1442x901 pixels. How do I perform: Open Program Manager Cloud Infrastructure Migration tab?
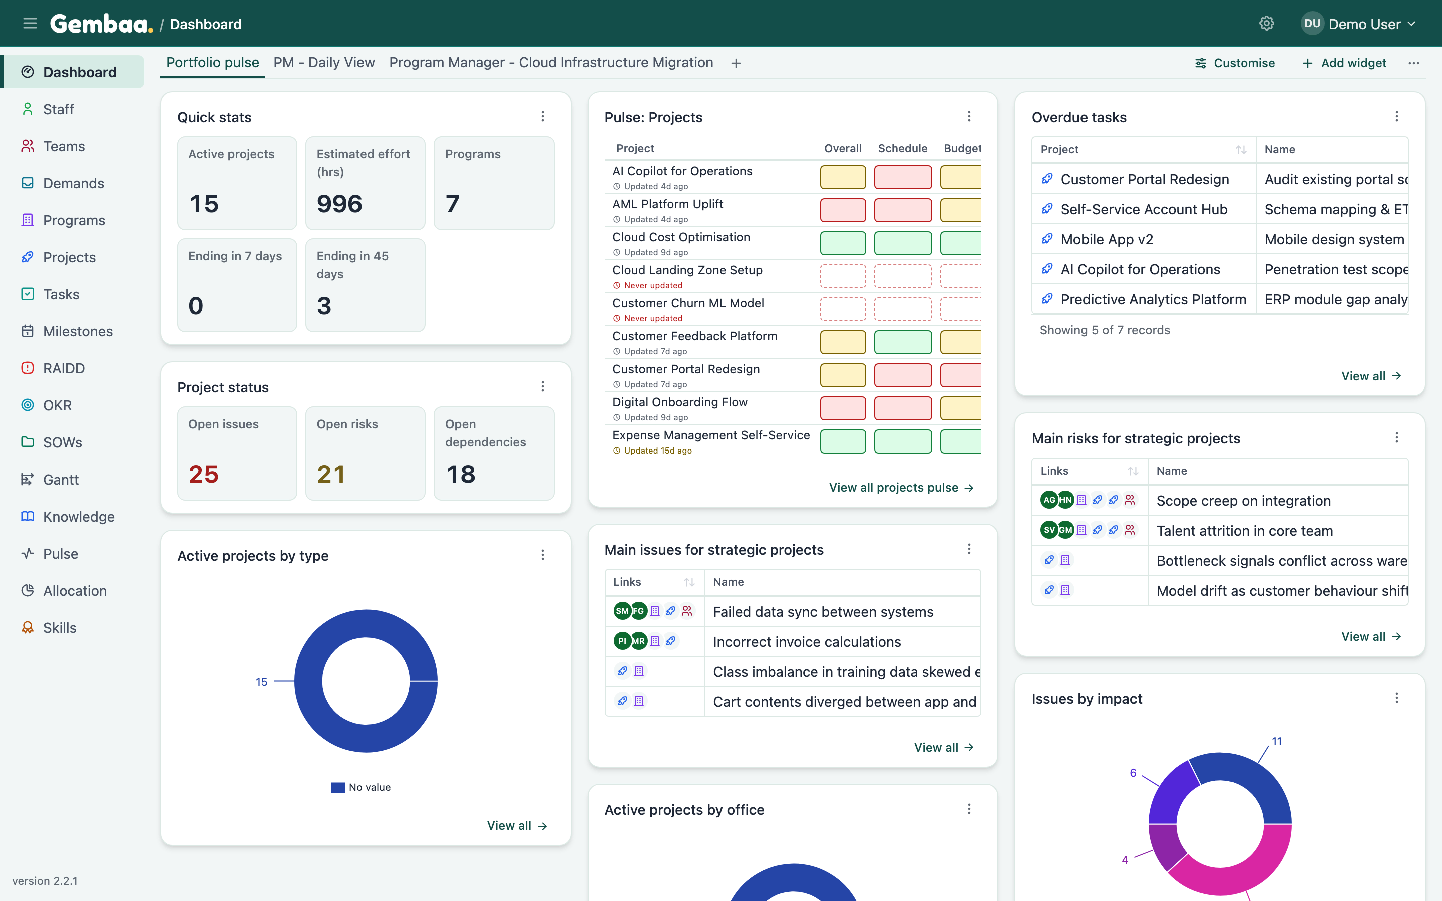coord(551,63)
